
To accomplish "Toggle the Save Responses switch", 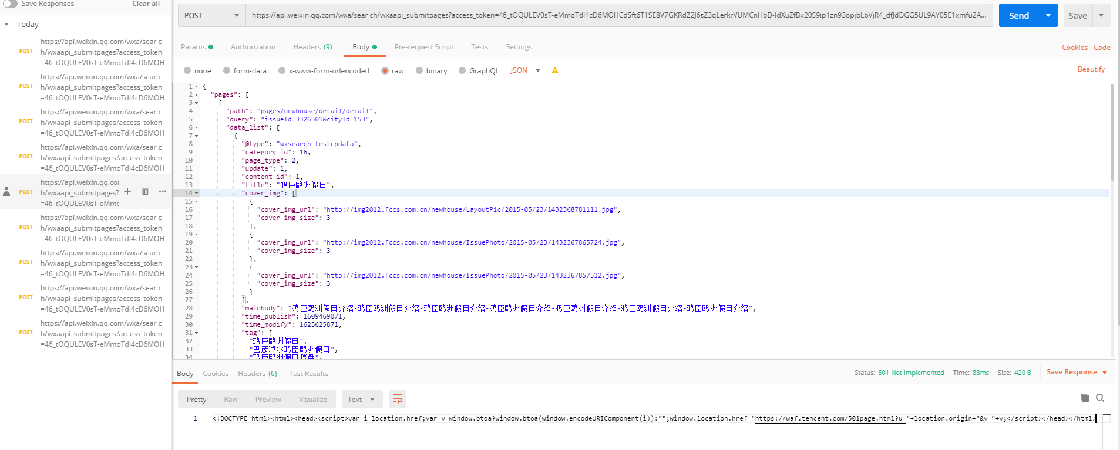I will [x=11, y=4].
